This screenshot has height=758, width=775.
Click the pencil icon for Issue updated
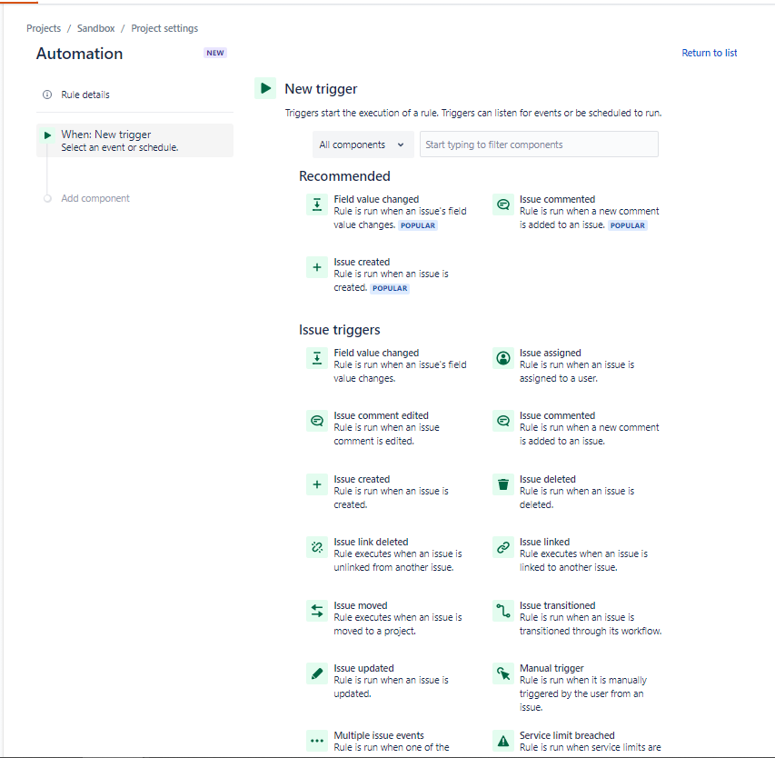point(317,673)
